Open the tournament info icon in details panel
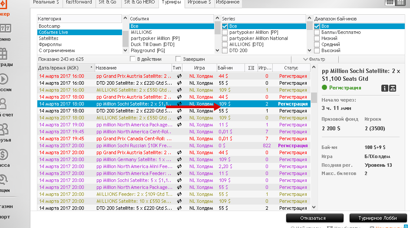 385,88
